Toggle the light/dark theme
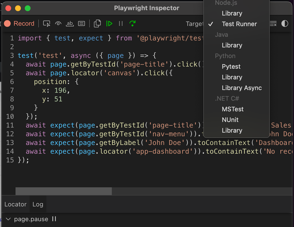The height and width of the screenshot is (227, 294). (x=284, y=24)
